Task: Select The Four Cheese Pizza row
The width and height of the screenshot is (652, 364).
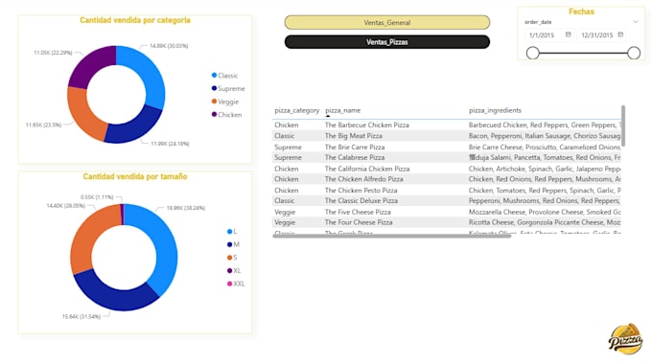Action: point(447,222)
